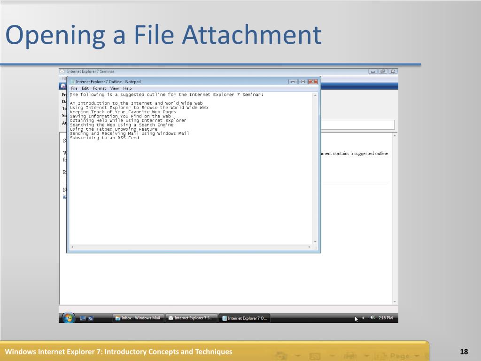Click message pane scrollbar down arrow in Seminar window

click(395, 302)
